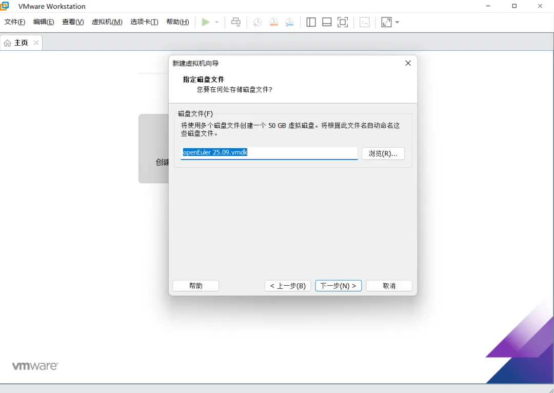The height and width of the screenshot is (393, 554).
Task: Click the console view terminal icon
Action: [364, 22]
